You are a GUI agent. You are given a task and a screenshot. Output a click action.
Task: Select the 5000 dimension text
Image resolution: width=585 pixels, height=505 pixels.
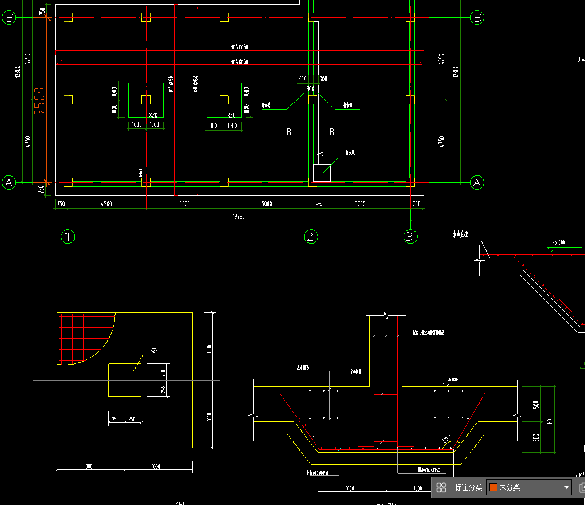[x=267, y=204]
